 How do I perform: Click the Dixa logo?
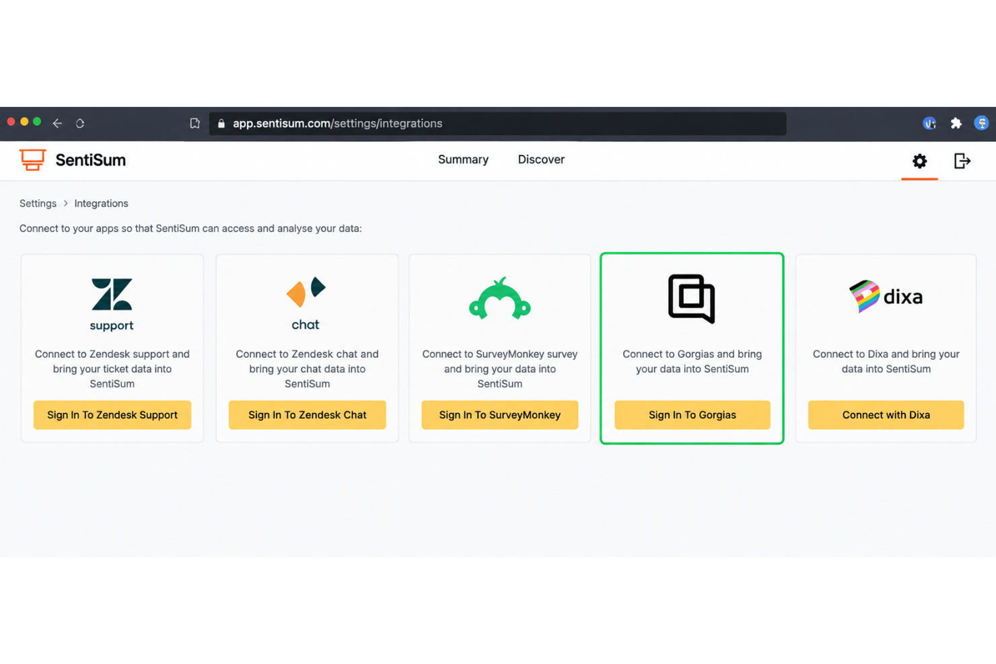[886, 297]
